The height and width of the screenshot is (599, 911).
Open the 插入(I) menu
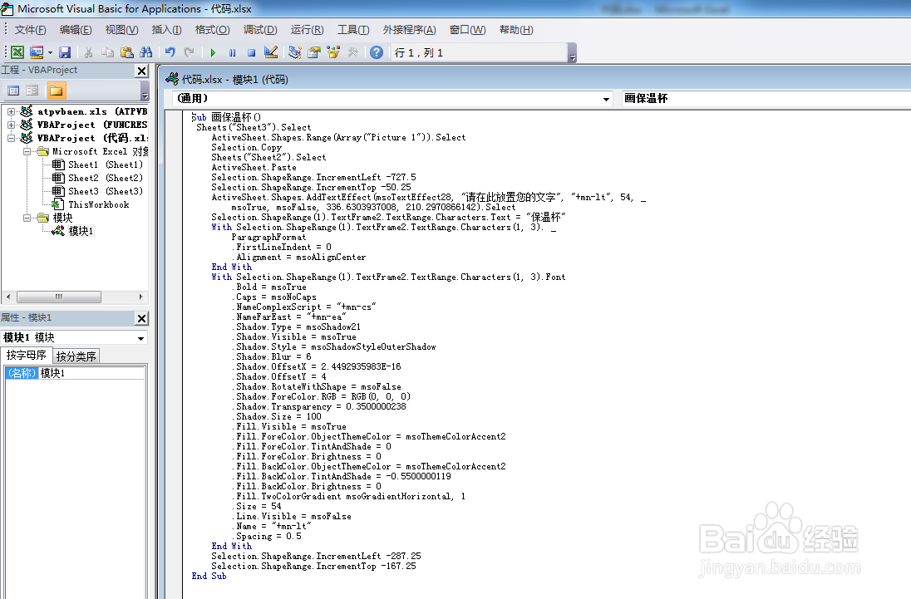pyautogui.click(x=167, y=30)
